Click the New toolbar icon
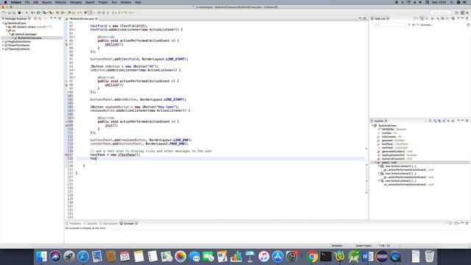Viewport: 471px width, 265px height. point(3,13)
